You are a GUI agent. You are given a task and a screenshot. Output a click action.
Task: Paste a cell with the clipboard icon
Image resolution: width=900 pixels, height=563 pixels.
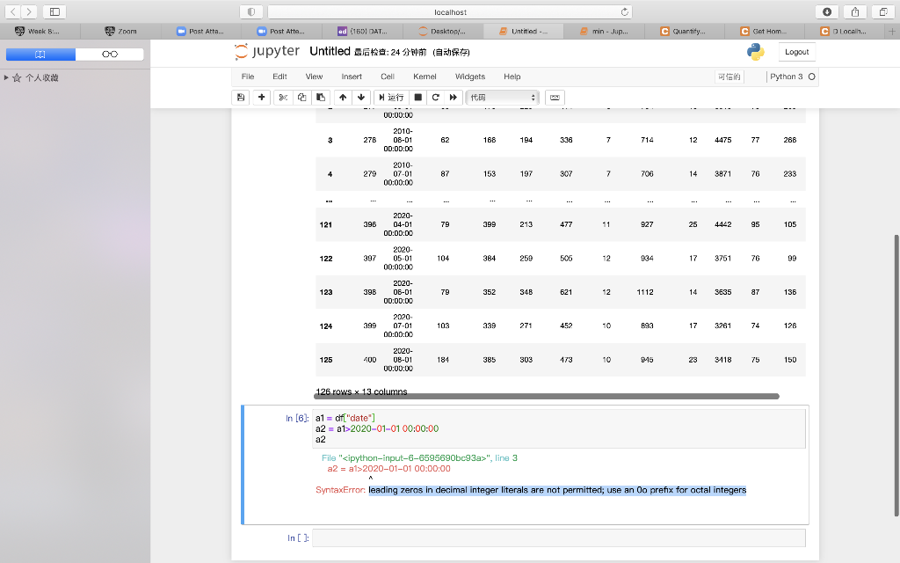(320, 97)
